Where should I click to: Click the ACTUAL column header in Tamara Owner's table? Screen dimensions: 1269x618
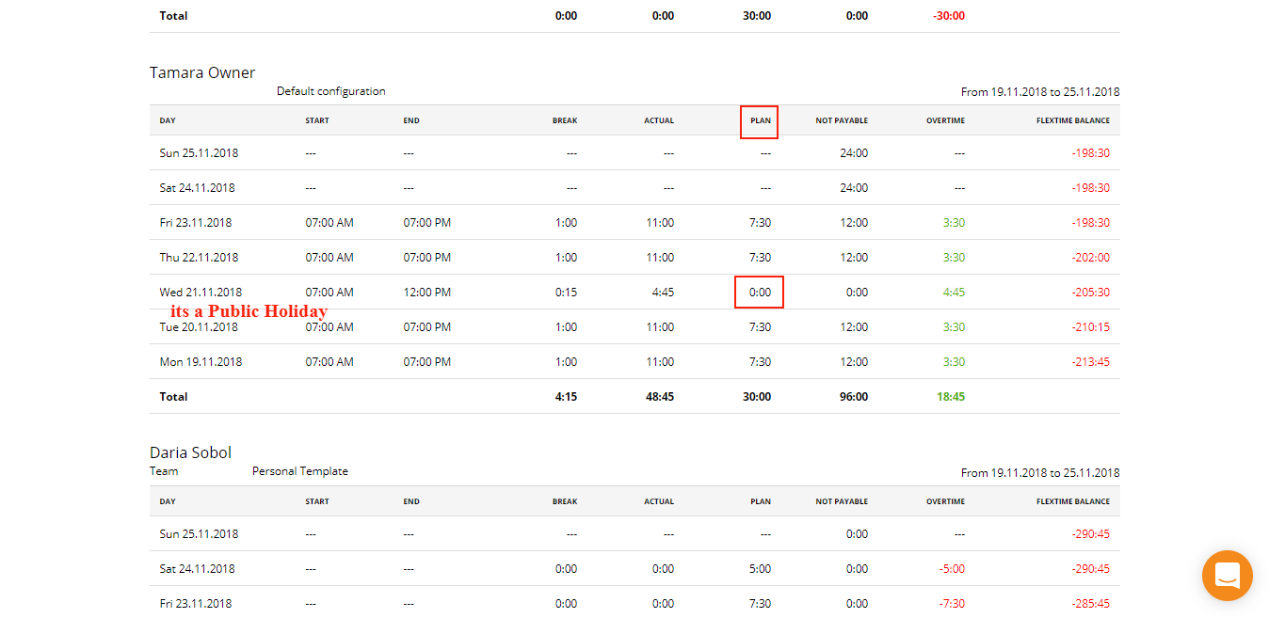659,120
